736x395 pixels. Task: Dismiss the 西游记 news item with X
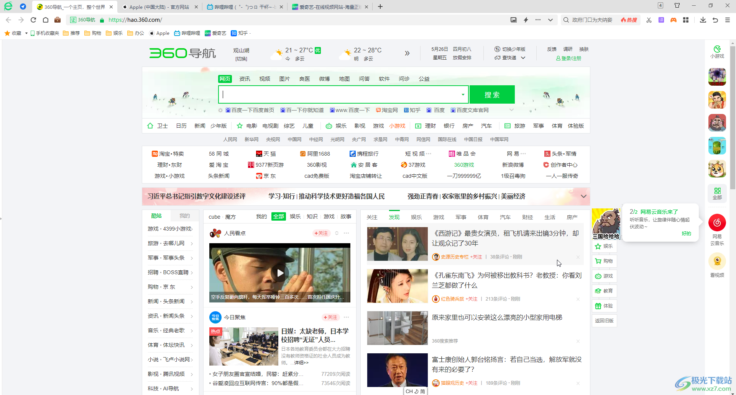pos(578,257)
